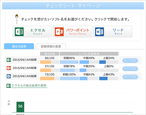Open 詳しく見る for the Excel result
The width and height of the screenshot is (146, 115).
point(130,61)
